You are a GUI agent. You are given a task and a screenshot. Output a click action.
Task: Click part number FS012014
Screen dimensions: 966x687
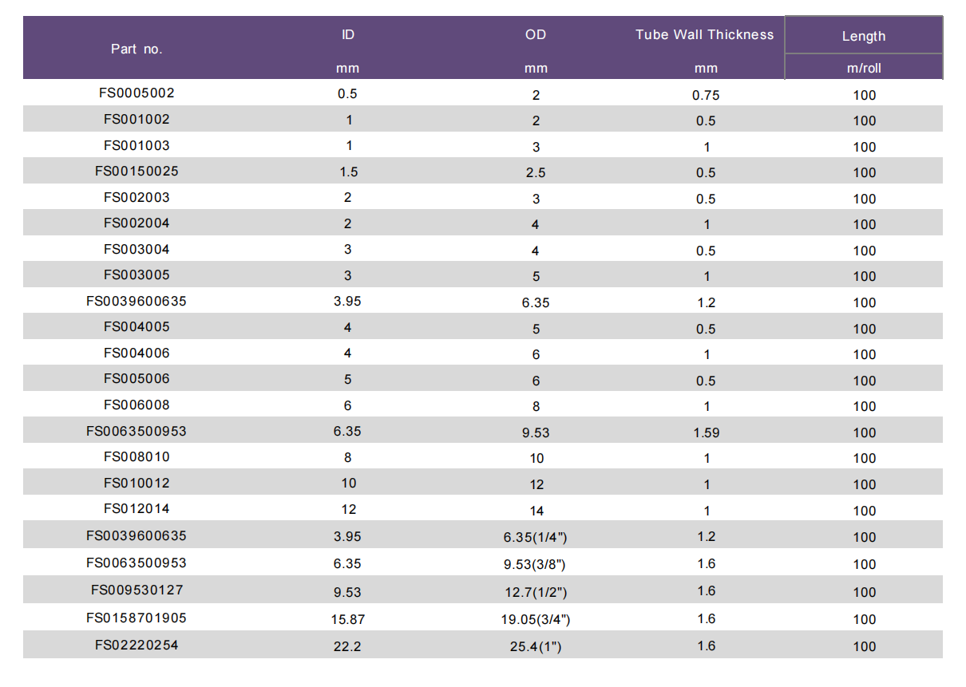(137, 509)
